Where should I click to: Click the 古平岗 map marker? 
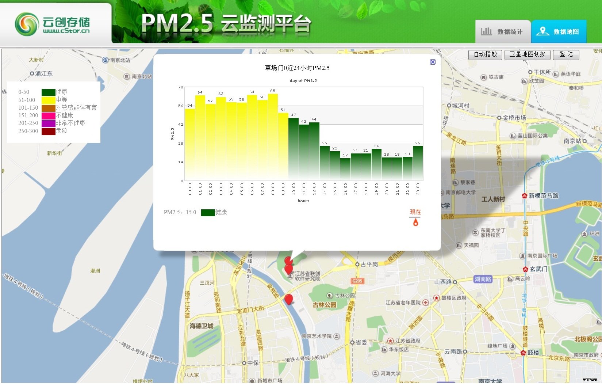click(357, 264)
